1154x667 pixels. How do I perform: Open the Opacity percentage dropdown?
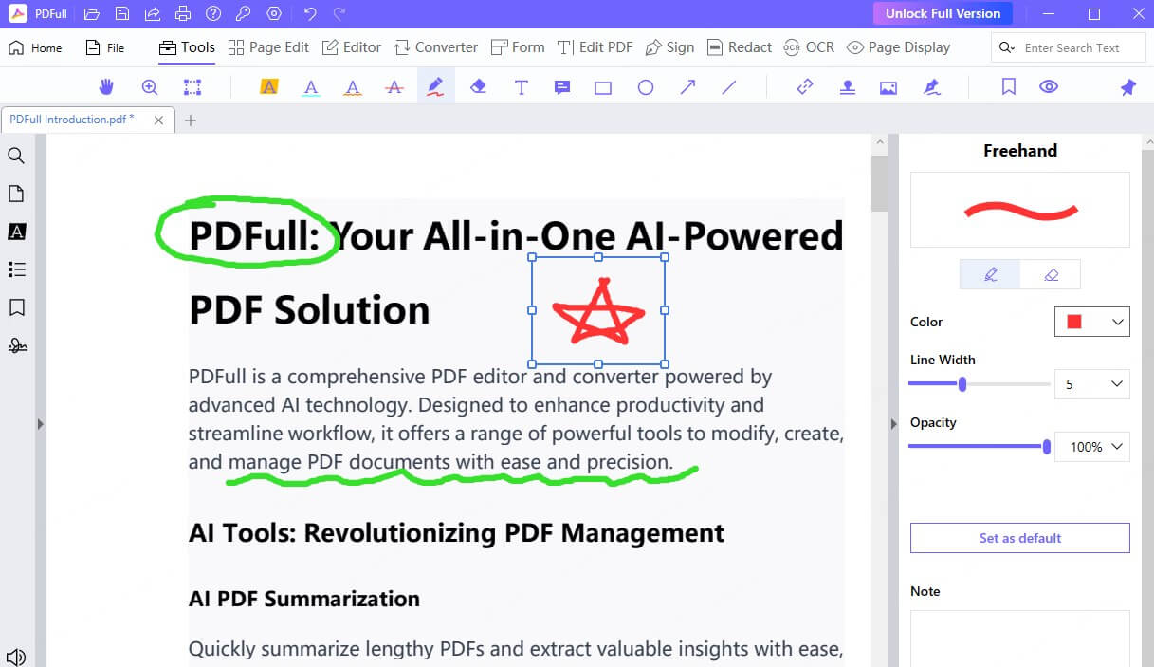pyautogui.click(x=1091, y=447)
